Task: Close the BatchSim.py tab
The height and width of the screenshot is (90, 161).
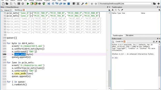Action: tap(24, 10)
